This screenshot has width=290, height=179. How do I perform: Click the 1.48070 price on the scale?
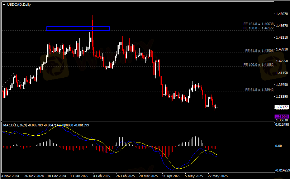281,14
